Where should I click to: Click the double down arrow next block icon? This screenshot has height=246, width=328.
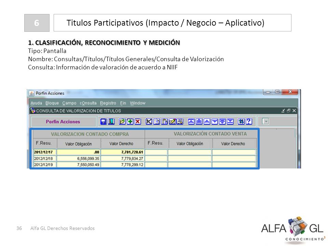pos(222,122)
